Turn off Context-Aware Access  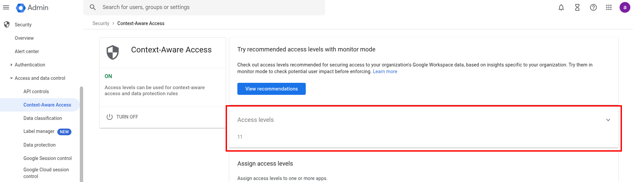tap(122, 117)
